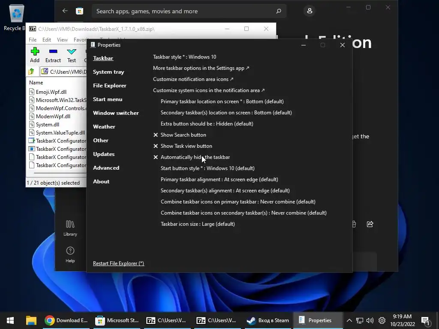Go up one folder in 7-Zip

[31, 72]
